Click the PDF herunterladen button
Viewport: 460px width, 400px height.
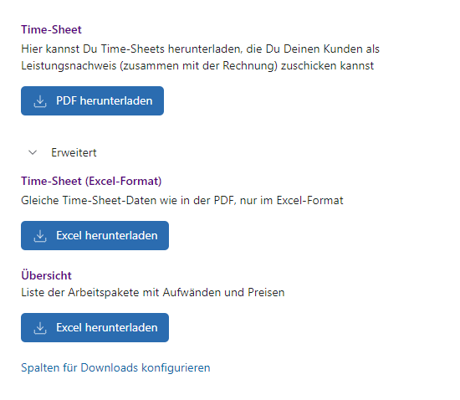92,100
